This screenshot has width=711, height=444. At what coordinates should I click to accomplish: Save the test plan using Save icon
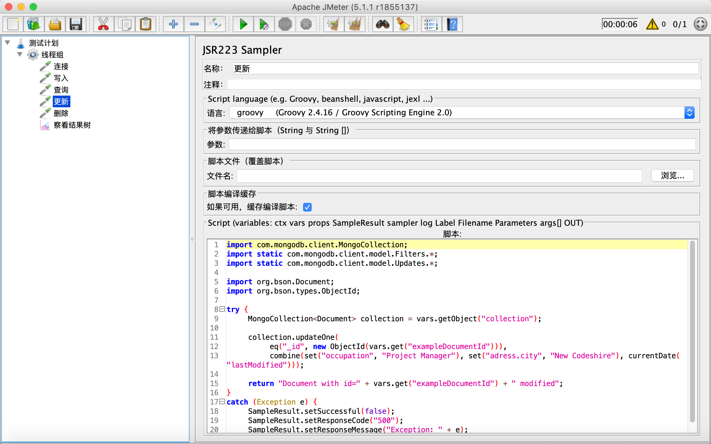76,24
